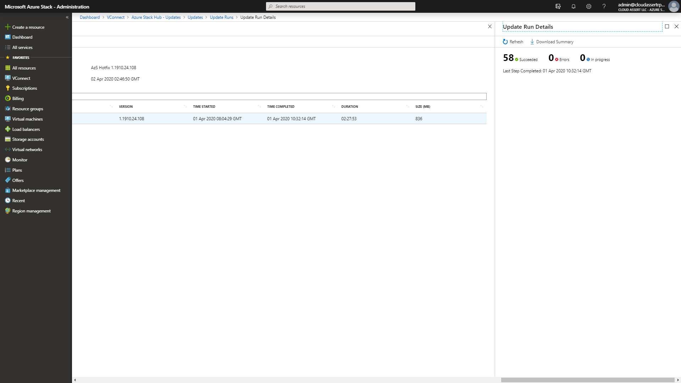Open Marketplace management in the sidebar
Screen dimensions: 681x383
point(36,190)
